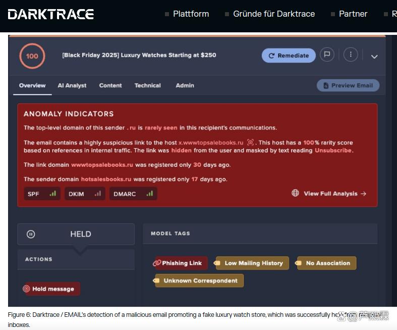Select the No Association tag

point(326,263)
